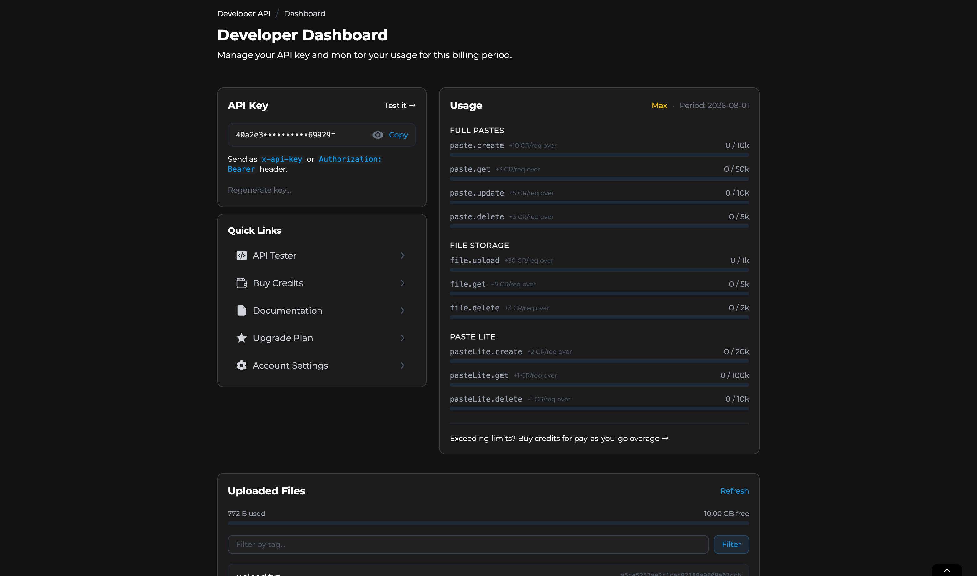Viewport: 977px width, 576px height.
Task: Expand the Buy Credits row chevron
Action: (x=402, y=283)
